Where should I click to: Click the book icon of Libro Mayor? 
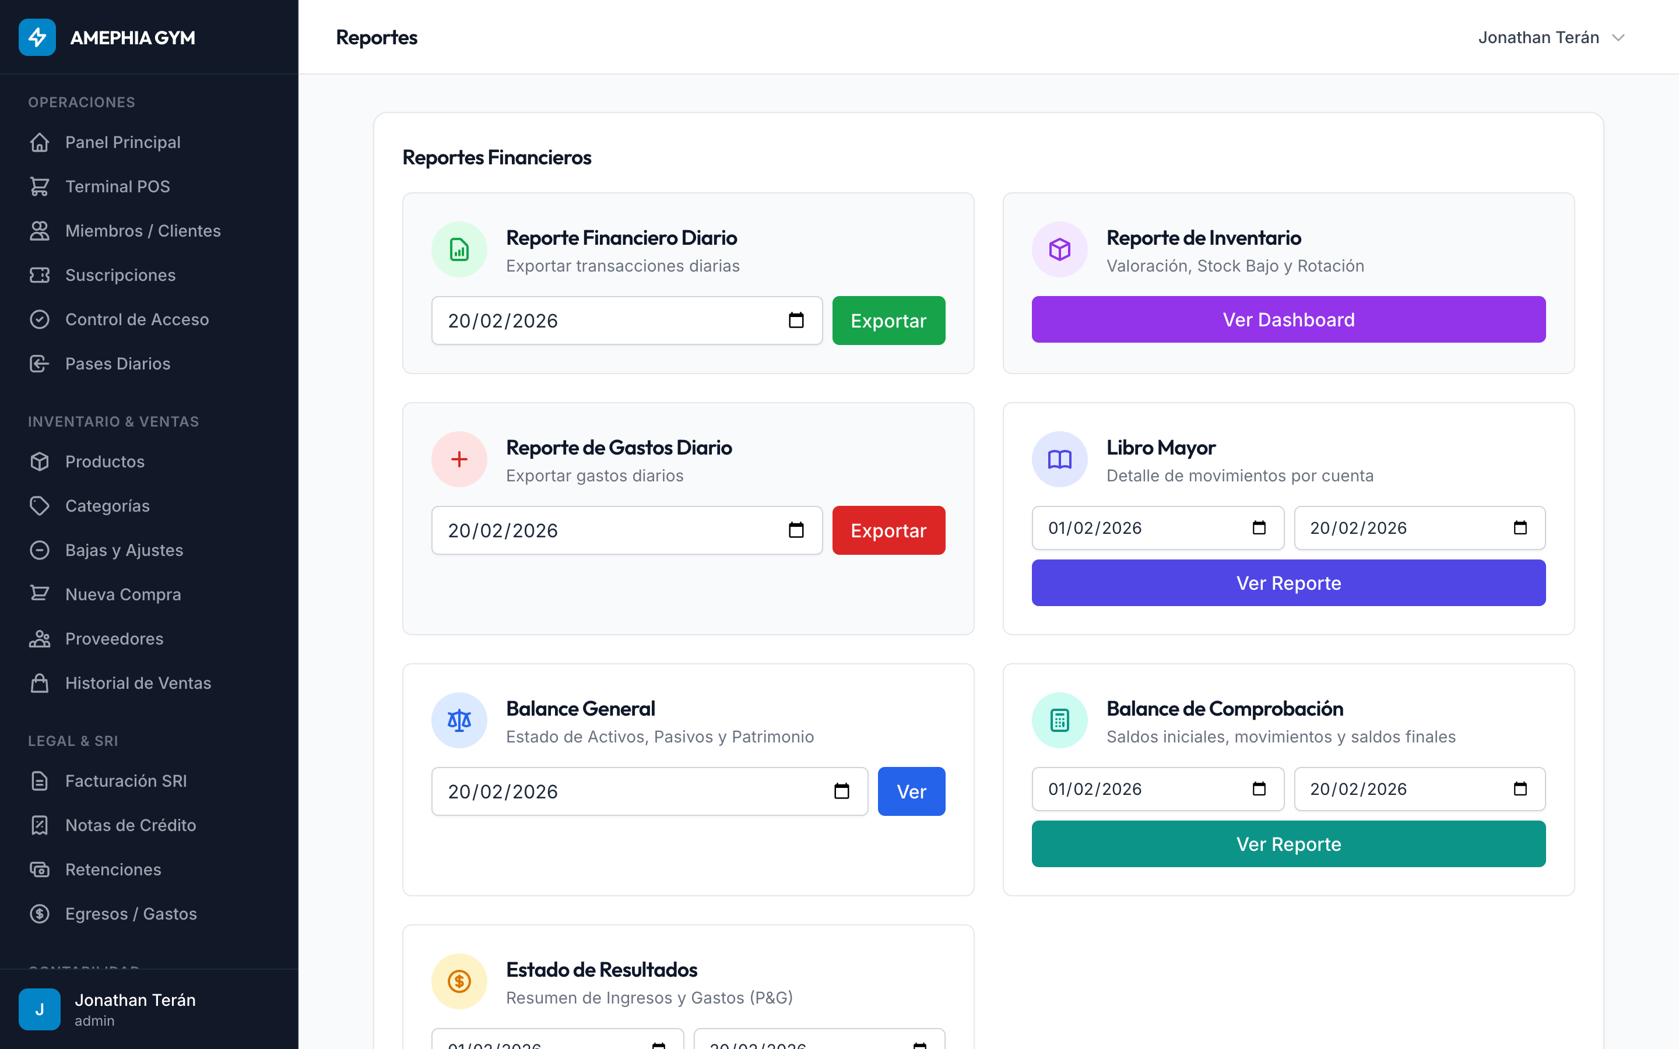(1059, 459)
